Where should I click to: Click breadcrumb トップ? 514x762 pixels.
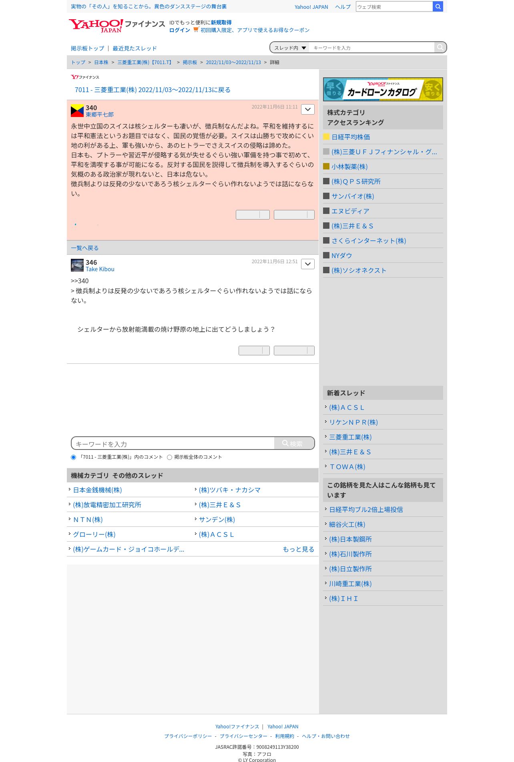(78, 62)
